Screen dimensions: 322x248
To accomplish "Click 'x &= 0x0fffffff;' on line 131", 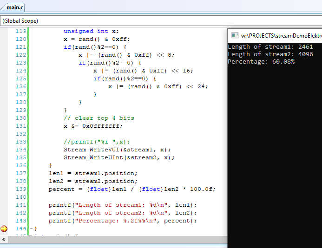I will click(93, 126).
